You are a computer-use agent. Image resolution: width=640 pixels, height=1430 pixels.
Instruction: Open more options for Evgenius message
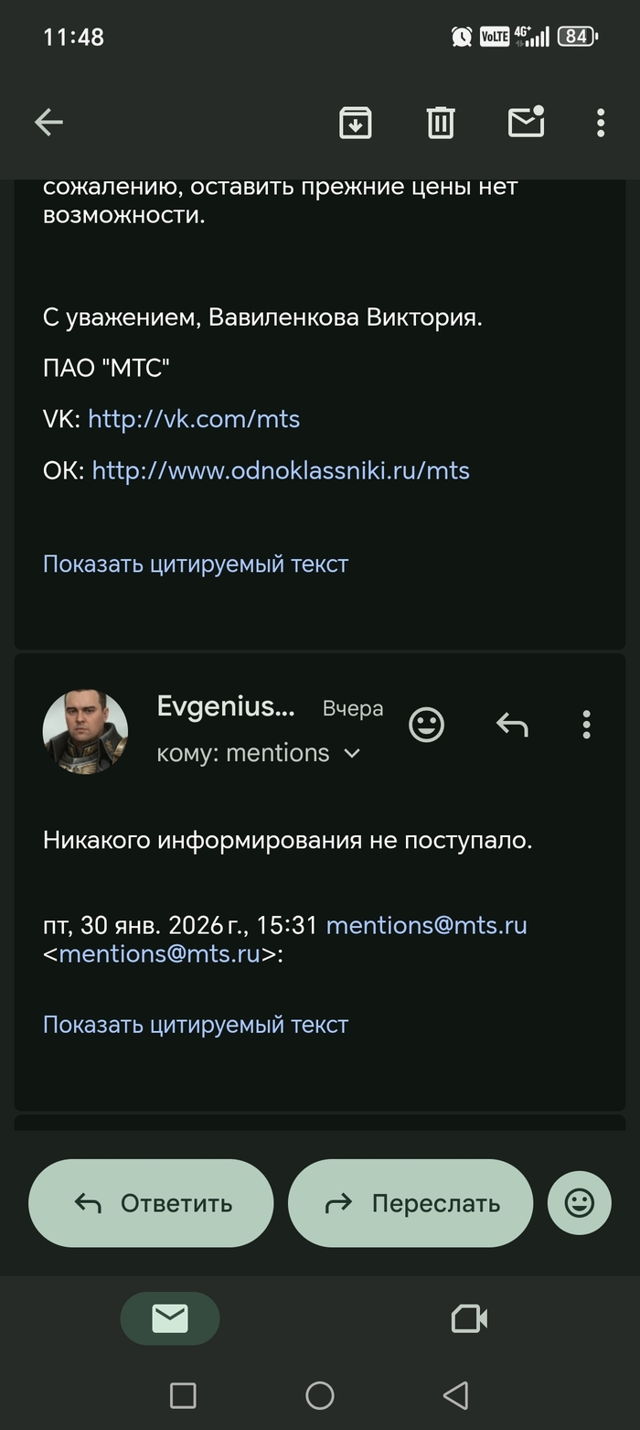click(x=586, y=725)
